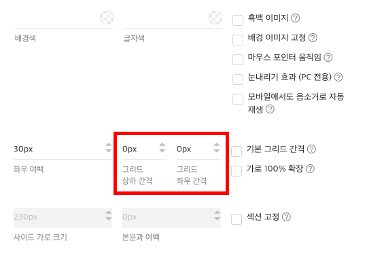367x258 pixels.
Task: Enable the 흑백 이미지 checkbox
Action: [238, 20]
